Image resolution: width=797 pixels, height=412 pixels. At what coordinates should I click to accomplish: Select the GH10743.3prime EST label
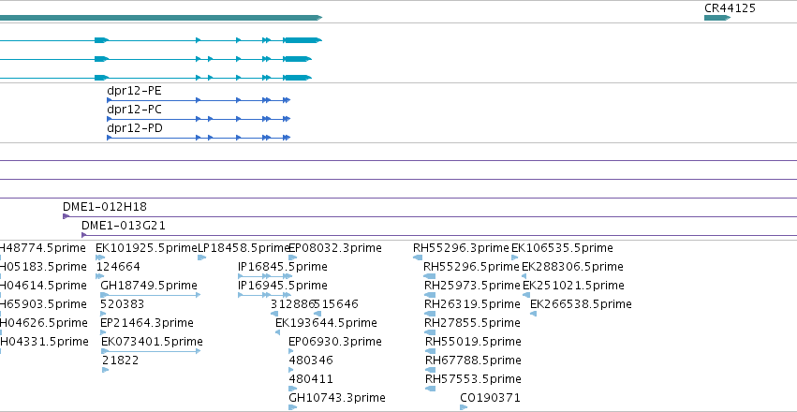pyautogui.click(x=337, y=398)
